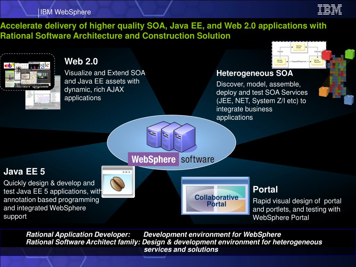The height and width of the screenshot is (267, 356).
Task: Click the Web 2.0 screenshots collage
Action: (27, 72)
